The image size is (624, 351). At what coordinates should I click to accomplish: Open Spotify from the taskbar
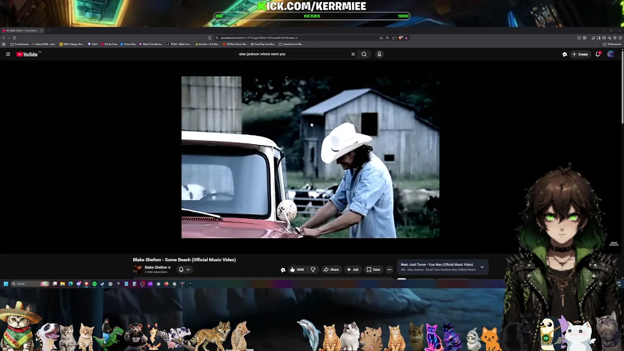[x=95, y=284]
